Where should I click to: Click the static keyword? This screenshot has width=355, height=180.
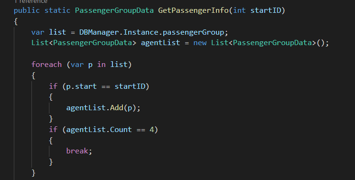coord(57,10)
